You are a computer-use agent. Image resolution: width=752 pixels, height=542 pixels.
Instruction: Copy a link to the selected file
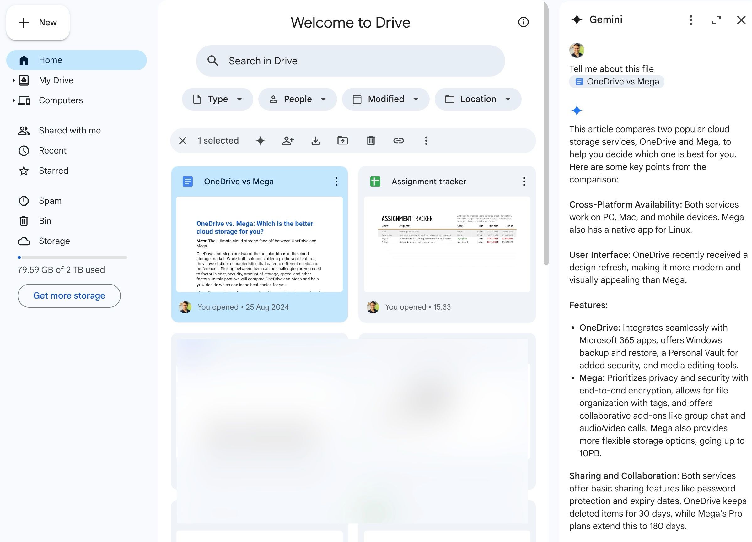click(x=398, y=141)
